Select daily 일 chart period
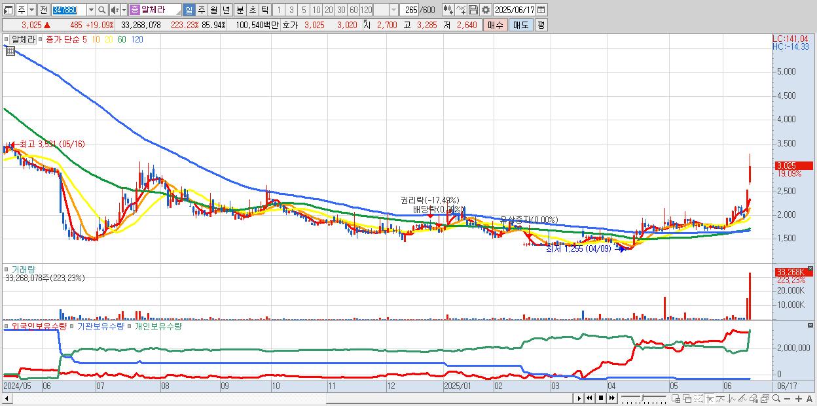The width and height of the screenshot is (817, 406). [189, 10]
